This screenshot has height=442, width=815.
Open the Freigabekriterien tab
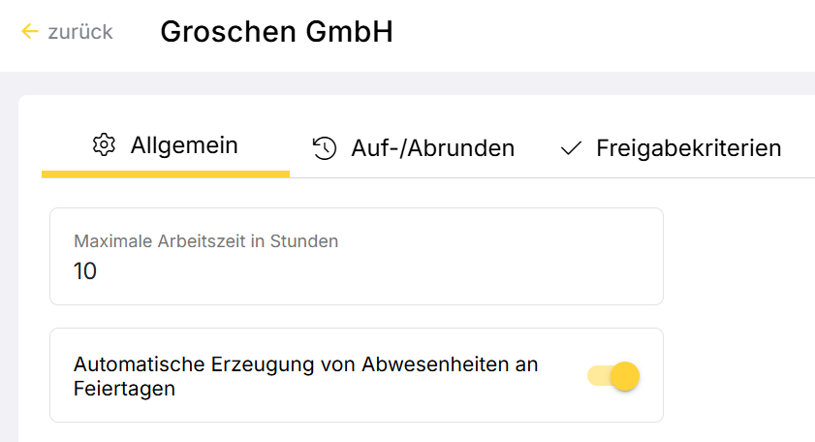(688, 148)
